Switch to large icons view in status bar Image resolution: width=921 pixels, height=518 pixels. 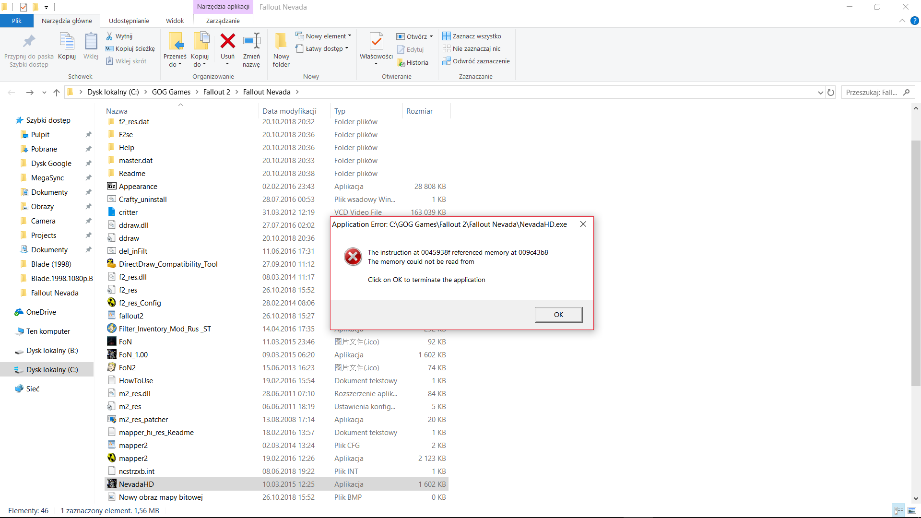(911, 510)
